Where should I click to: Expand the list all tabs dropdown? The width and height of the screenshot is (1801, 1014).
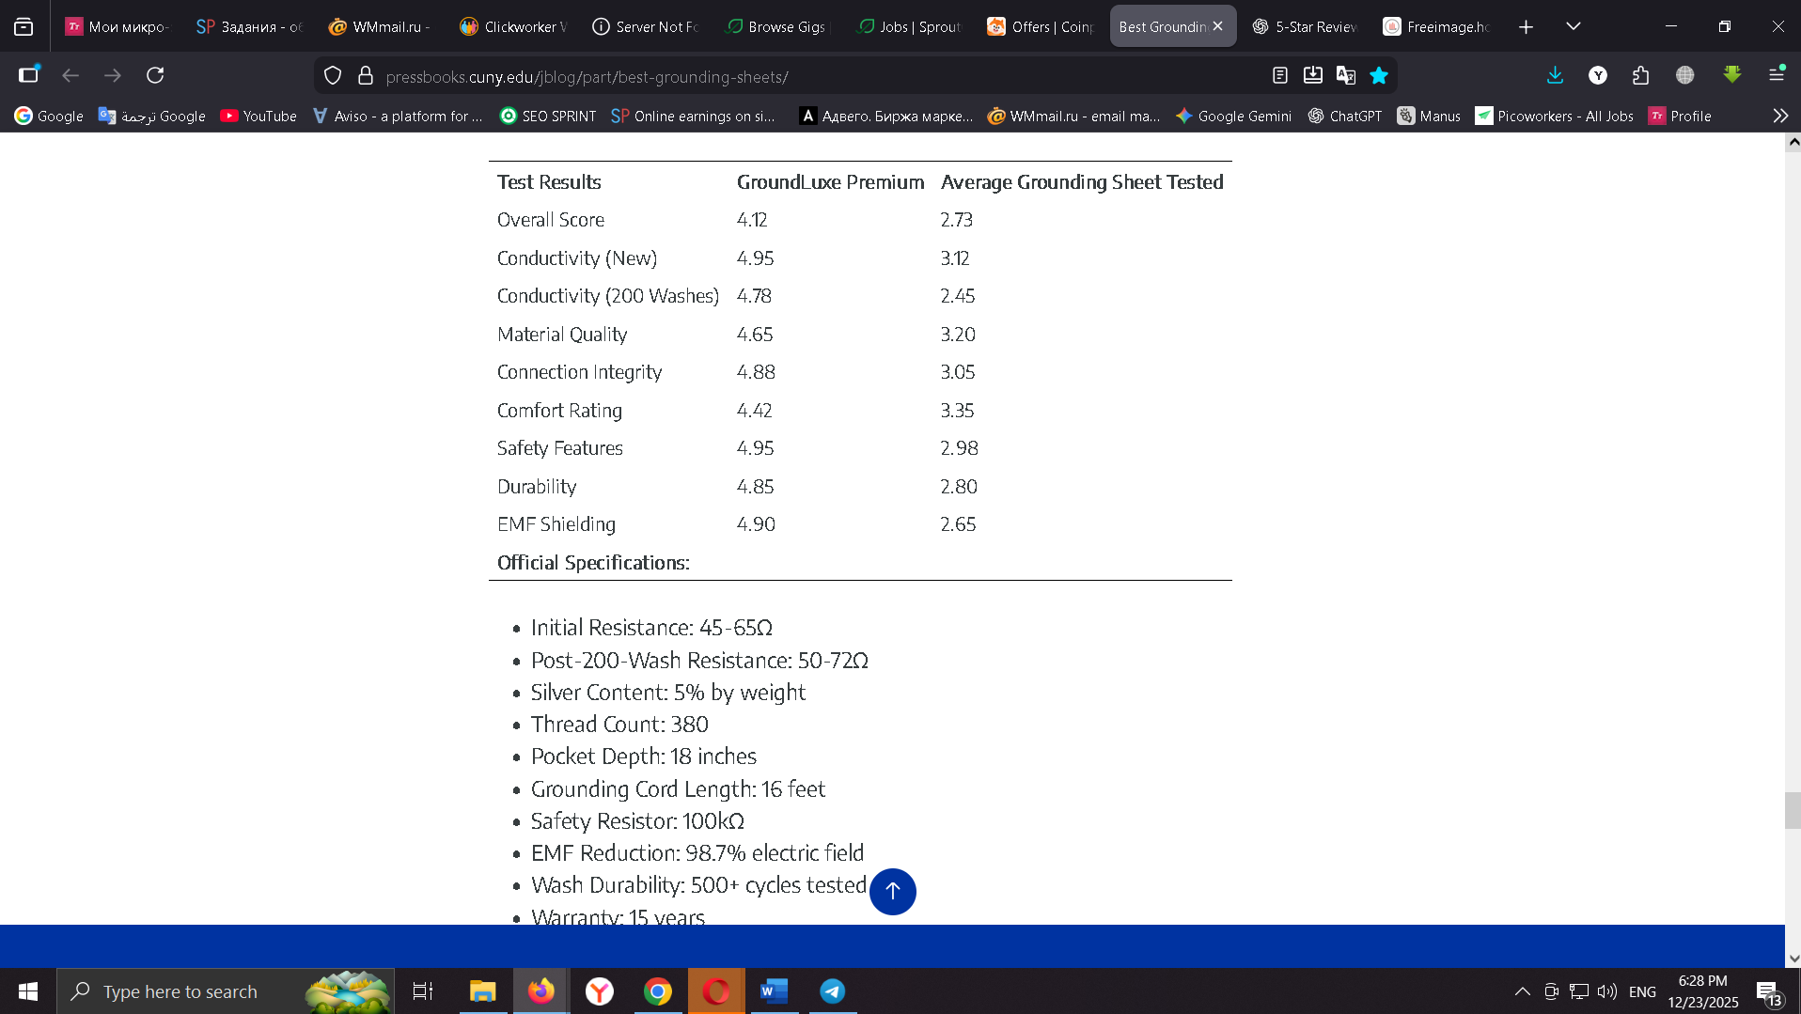pos(1574,26)
